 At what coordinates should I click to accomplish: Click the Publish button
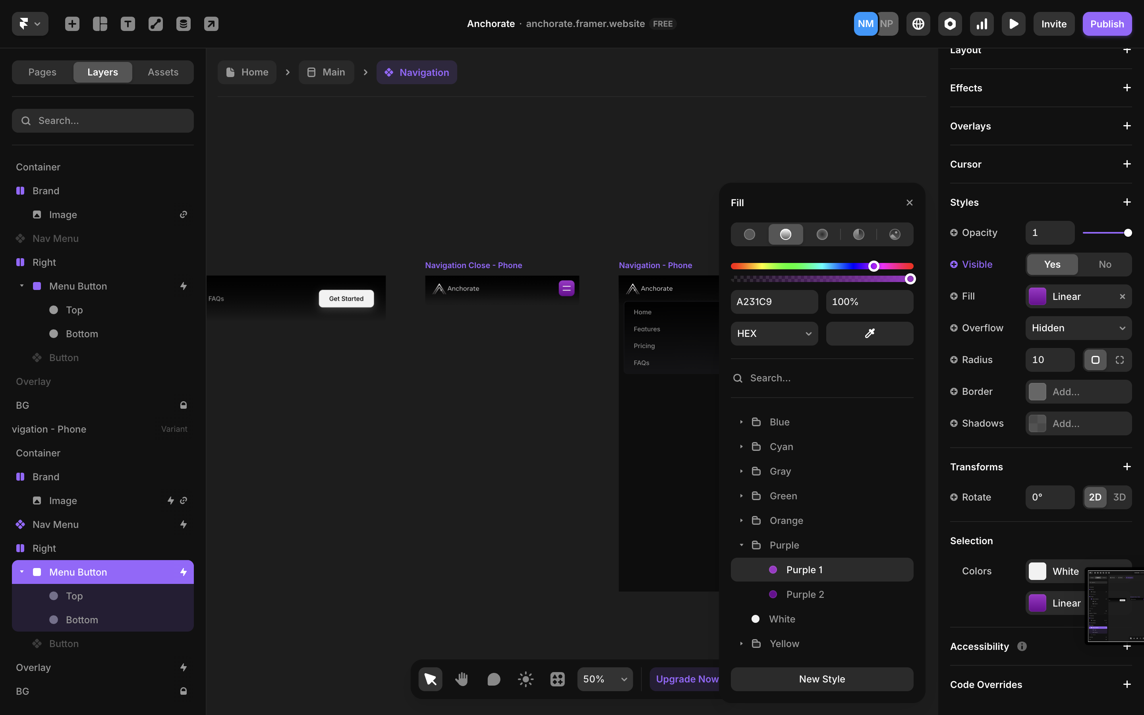click(1107, 24)
